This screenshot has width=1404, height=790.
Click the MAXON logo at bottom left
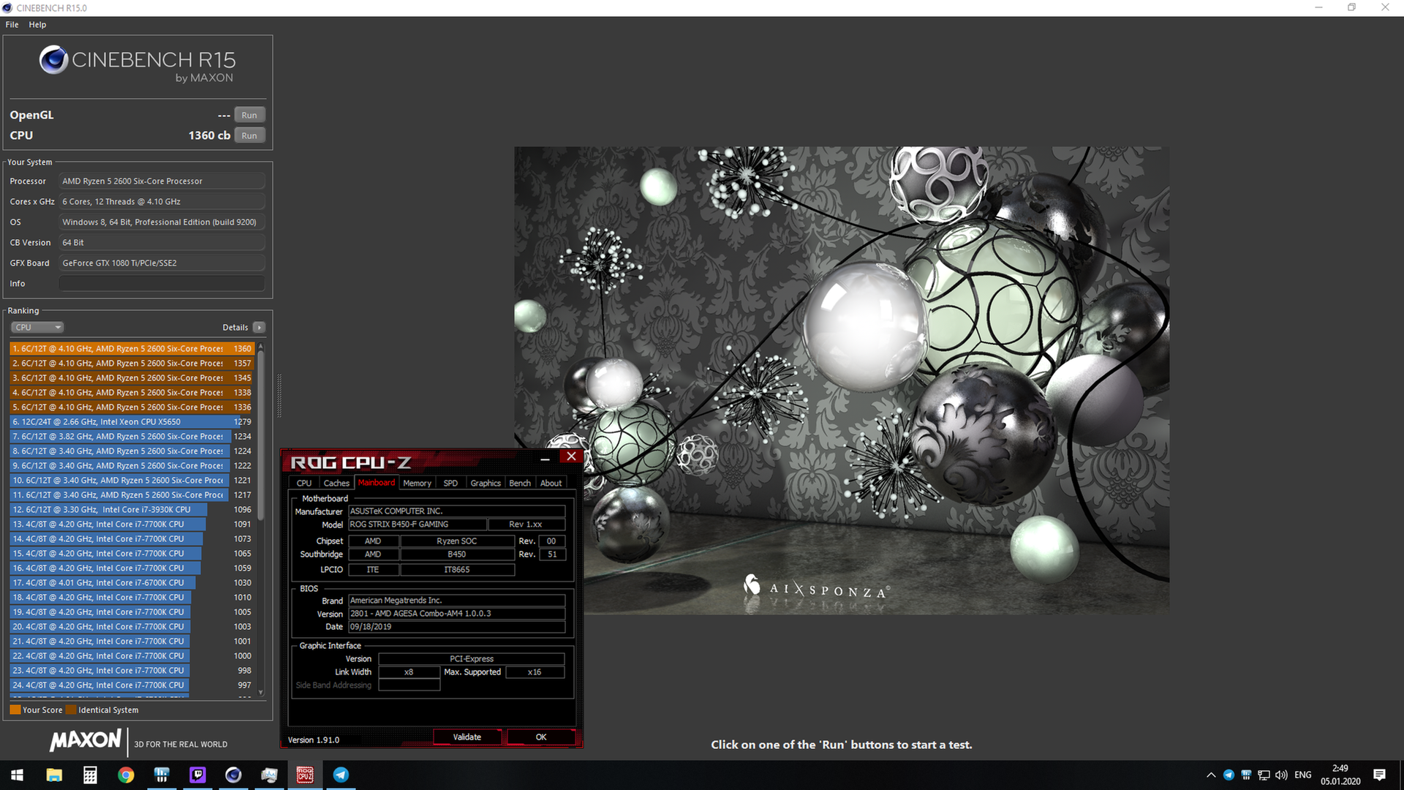coord(85,740)
